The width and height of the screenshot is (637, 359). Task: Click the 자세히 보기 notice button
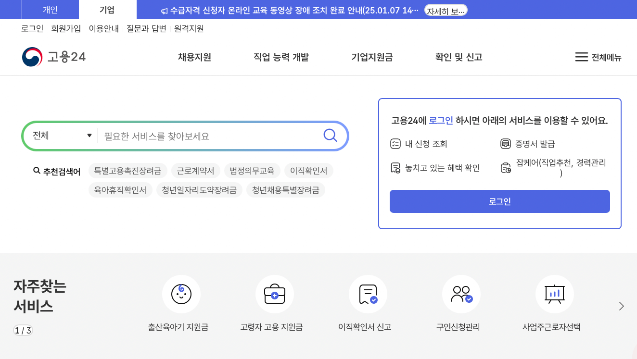pos(446,9)
